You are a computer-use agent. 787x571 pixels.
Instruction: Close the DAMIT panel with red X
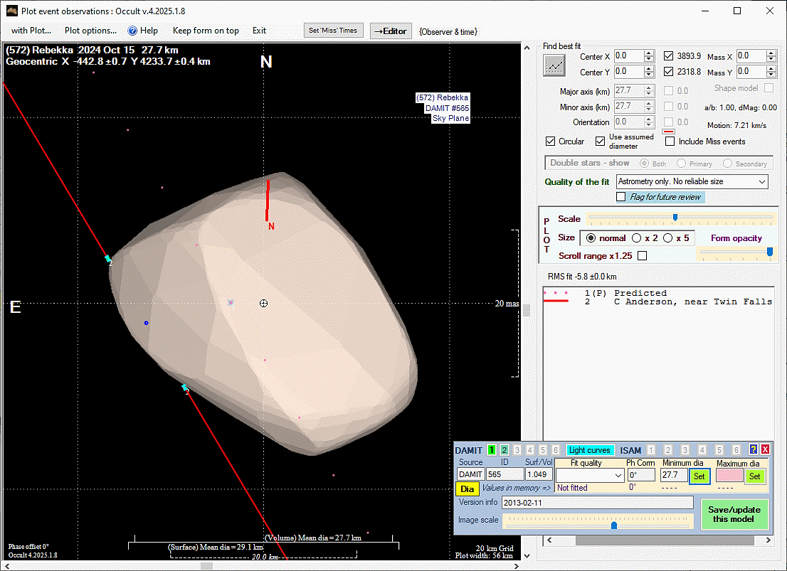(x=765, y=449)
